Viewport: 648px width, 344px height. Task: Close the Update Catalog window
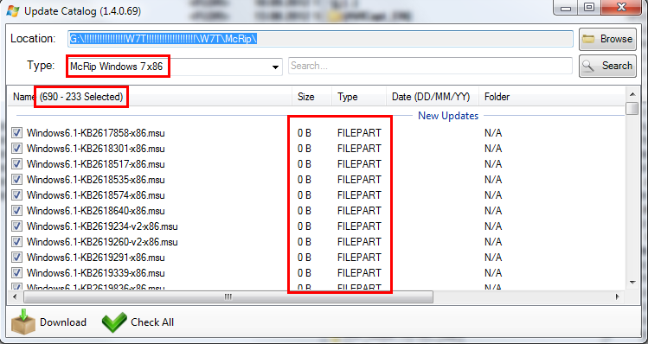click(621, 7)
